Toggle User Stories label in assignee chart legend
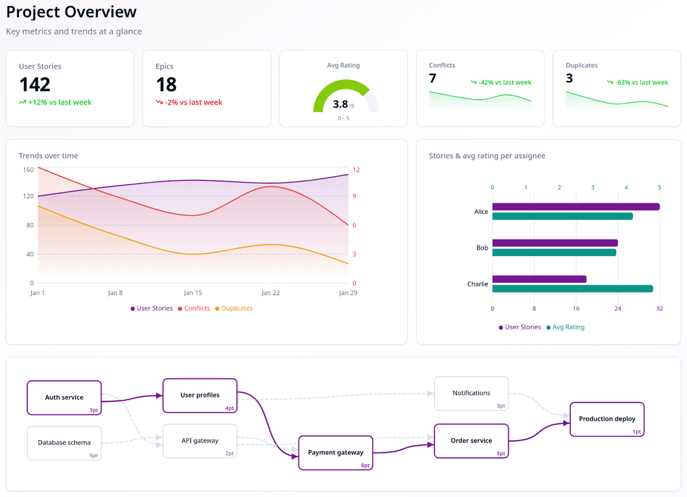Viewport: 687px width, 497px height. (x=523, y=328)
